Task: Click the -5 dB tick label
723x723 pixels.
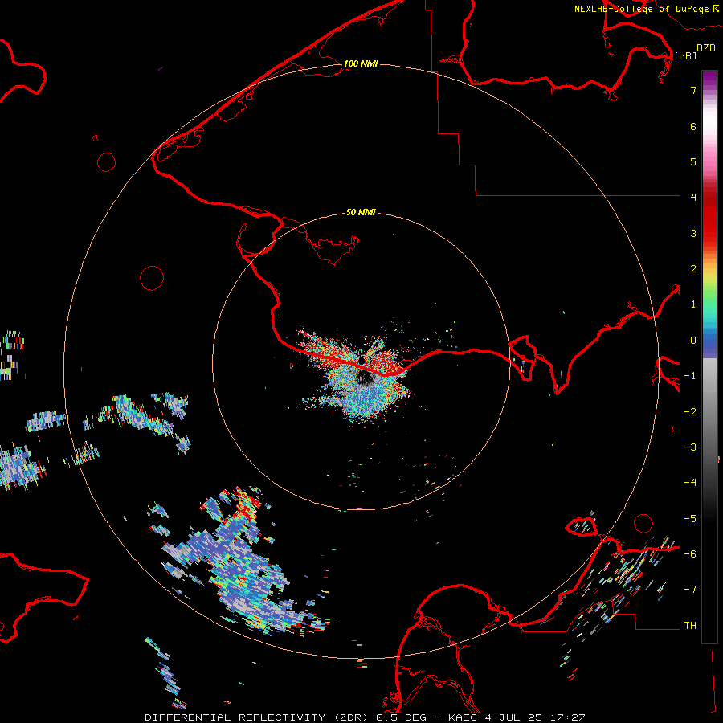Action: [690, 519]
